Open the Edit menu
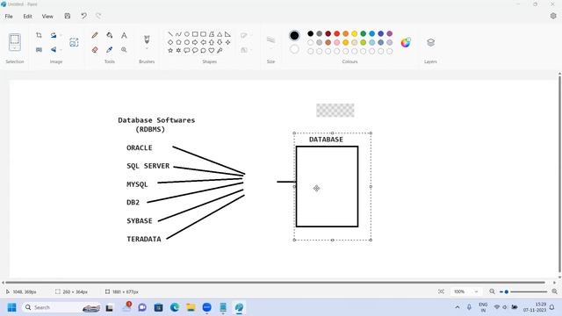 click(x=27, y=17)
